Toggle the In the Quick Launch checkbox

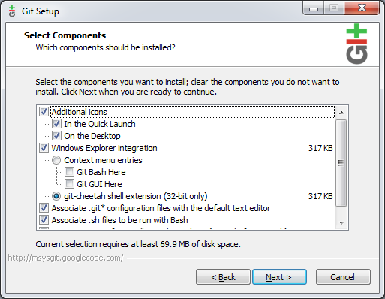tap(56, 124)
